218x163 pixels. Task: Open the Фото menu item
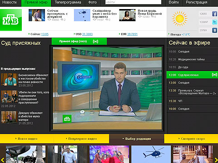tap(93, 2)
